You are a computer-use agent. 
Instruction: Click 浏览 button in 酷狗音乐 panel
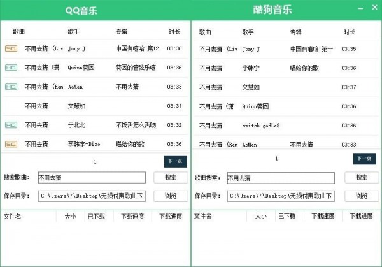click(362, 196)
